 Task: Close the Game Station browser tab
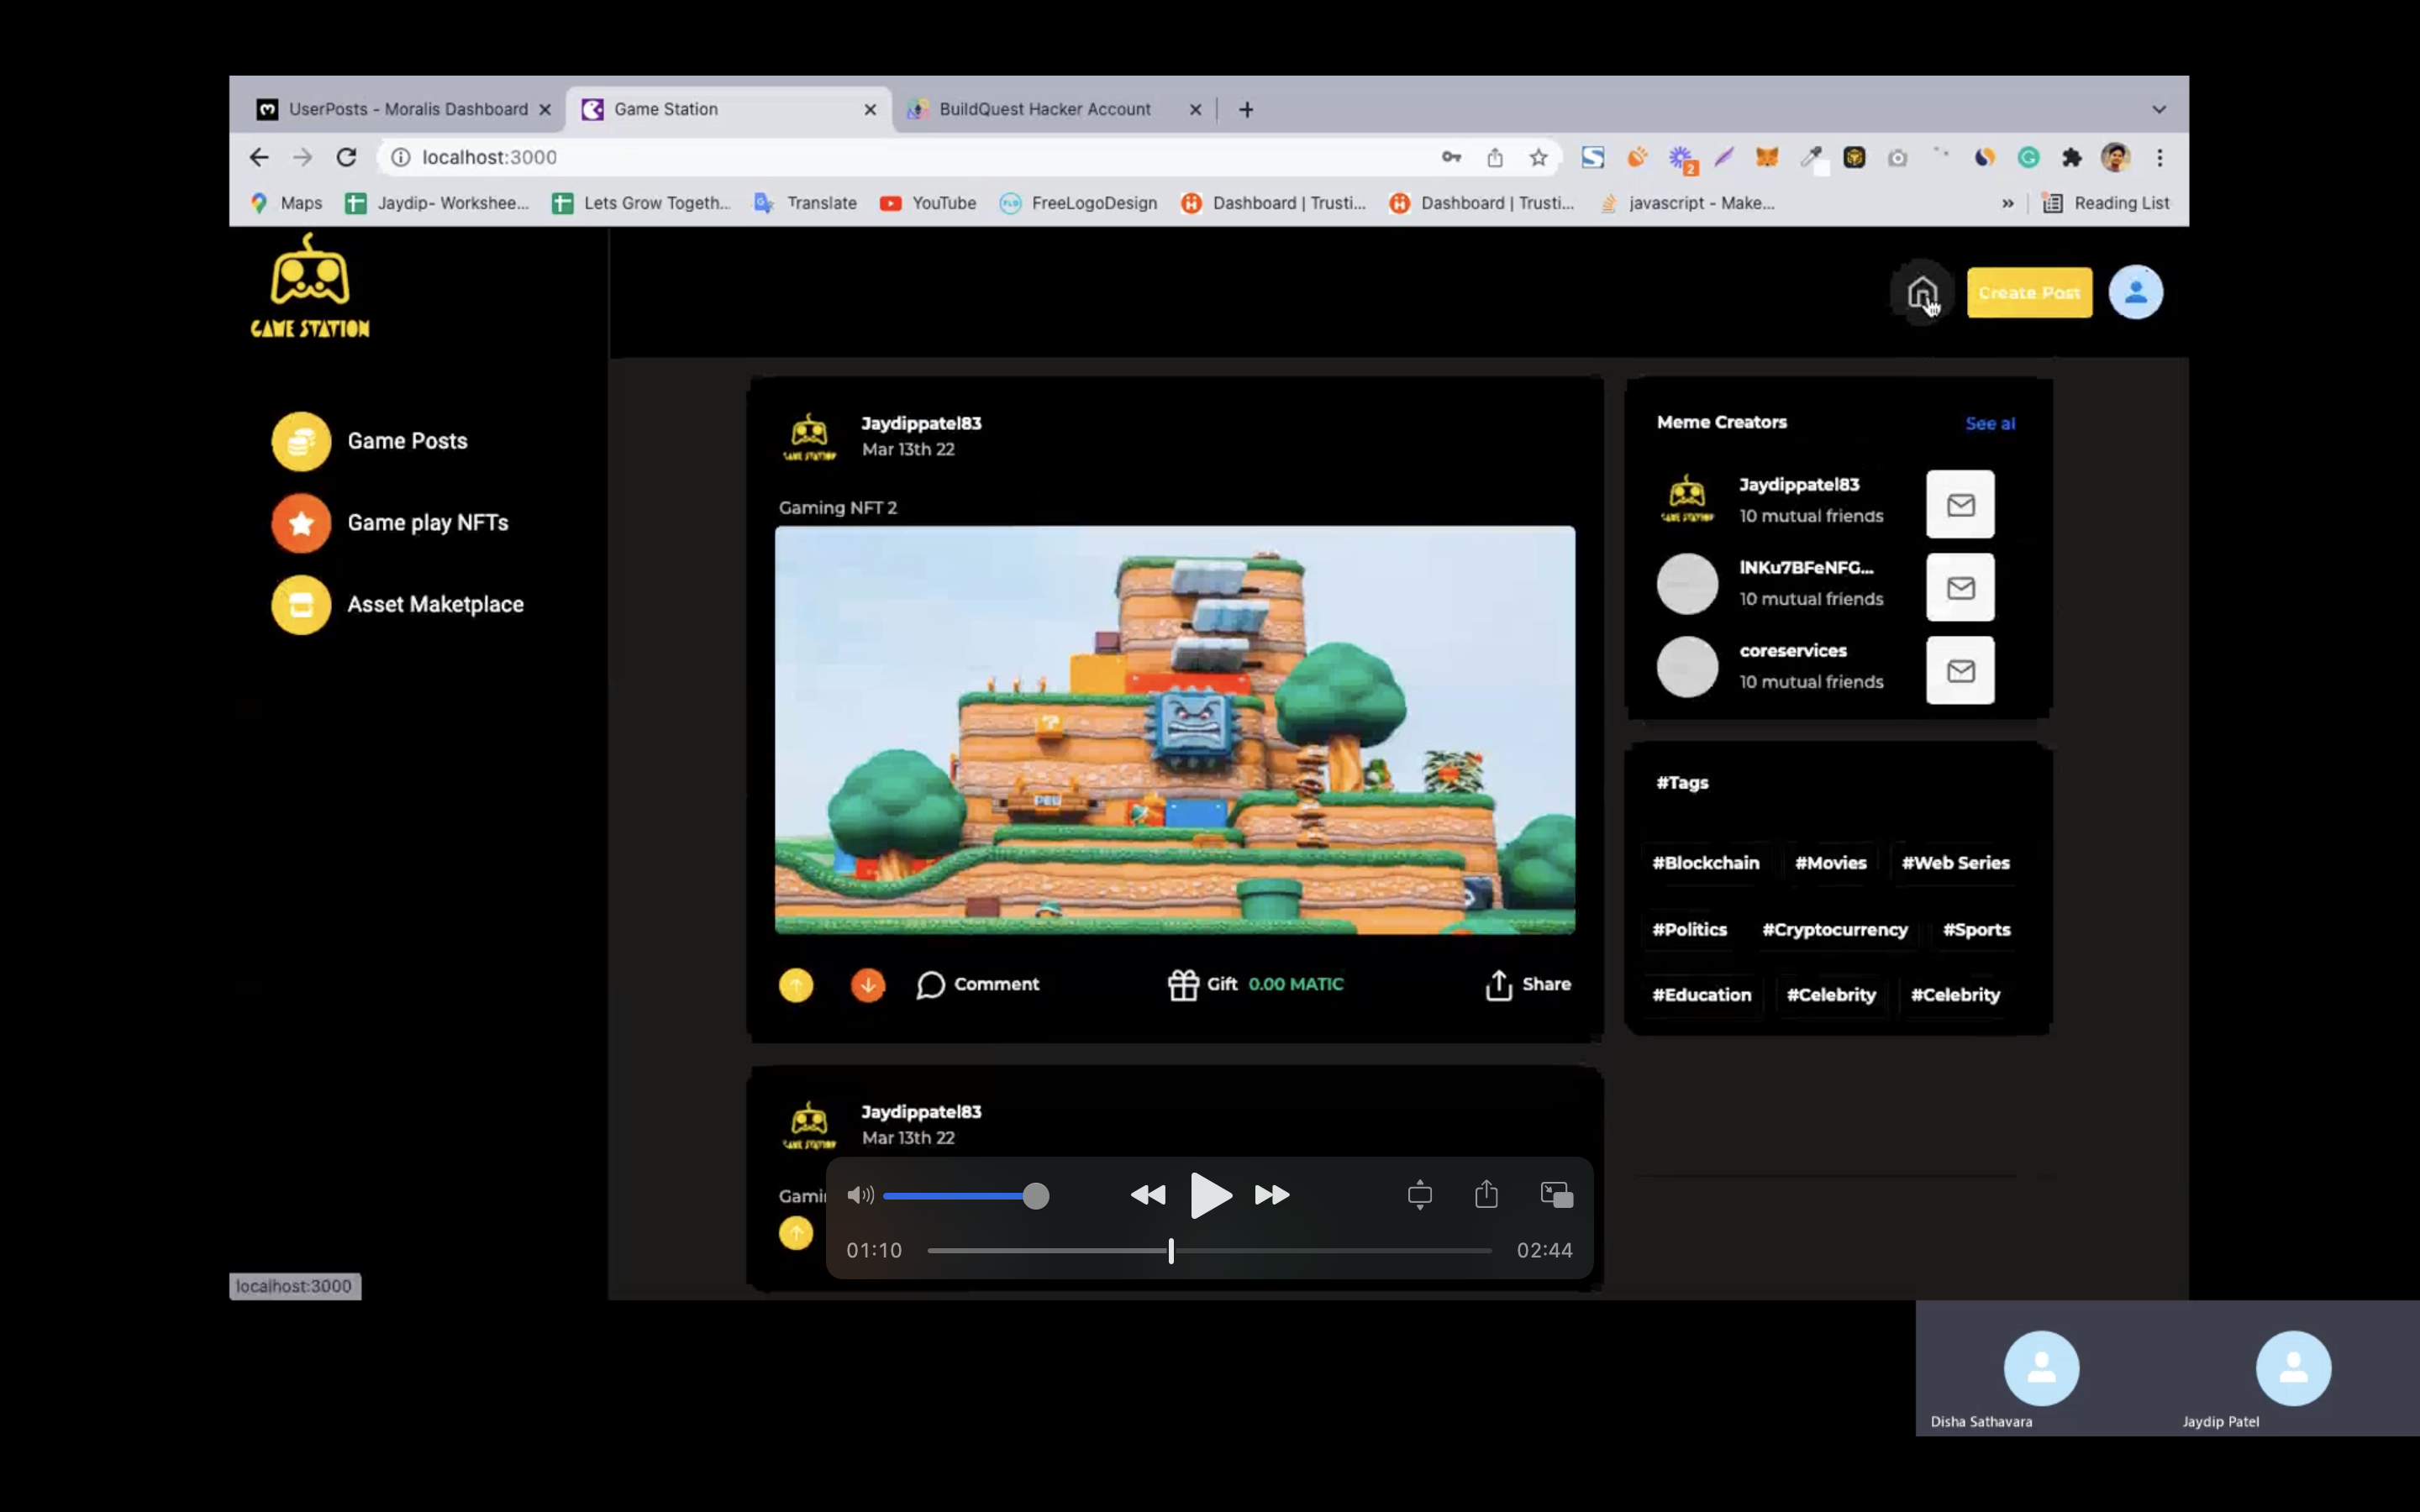coord(870,110)
